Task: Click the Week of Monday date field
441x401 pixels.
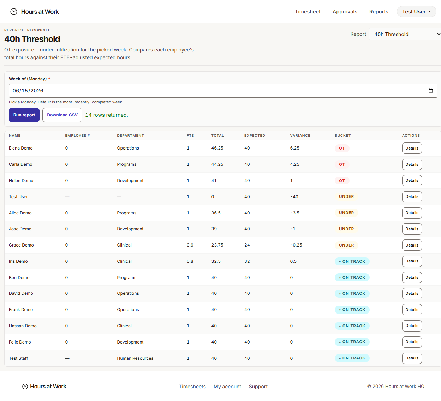Action: tap(223, 91)
